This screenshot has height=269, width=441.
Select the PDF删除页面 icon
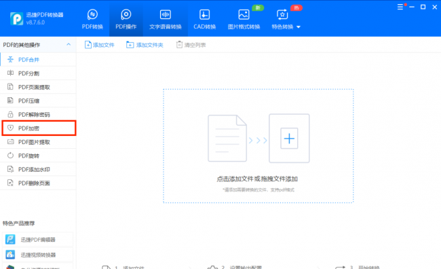pos(10,183)
